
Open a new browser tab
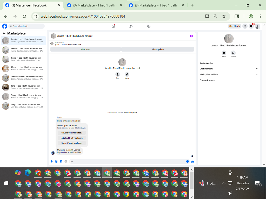pos(192,5)
